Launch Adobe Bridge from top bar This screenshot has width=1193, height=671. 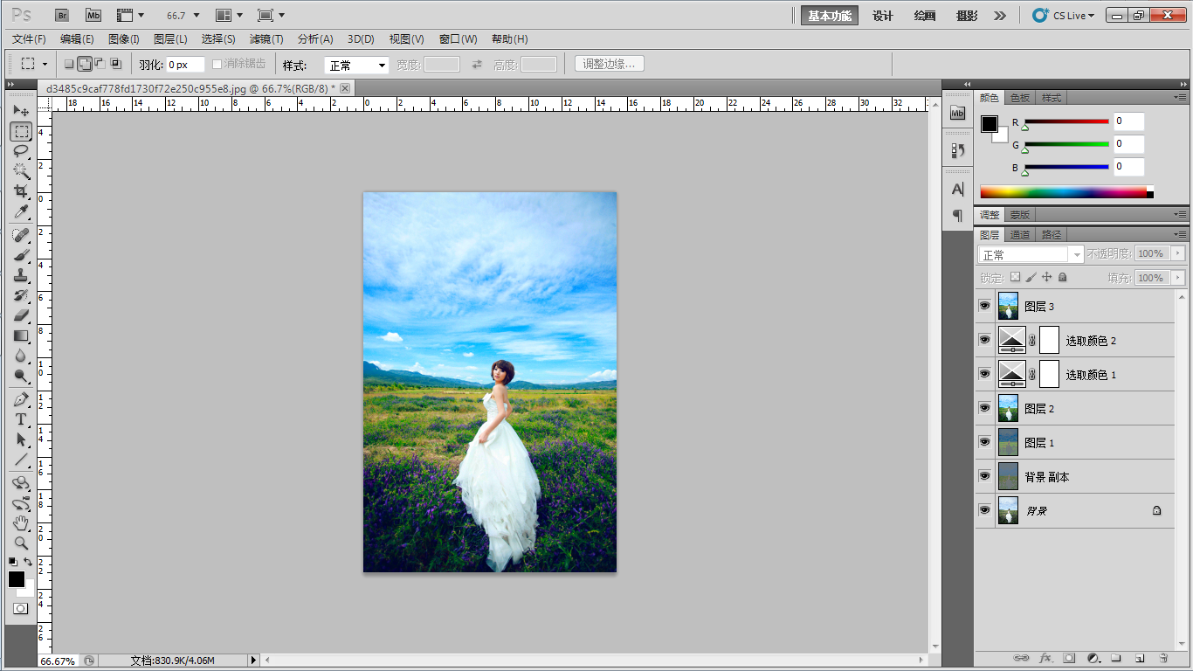pos(62,15)
